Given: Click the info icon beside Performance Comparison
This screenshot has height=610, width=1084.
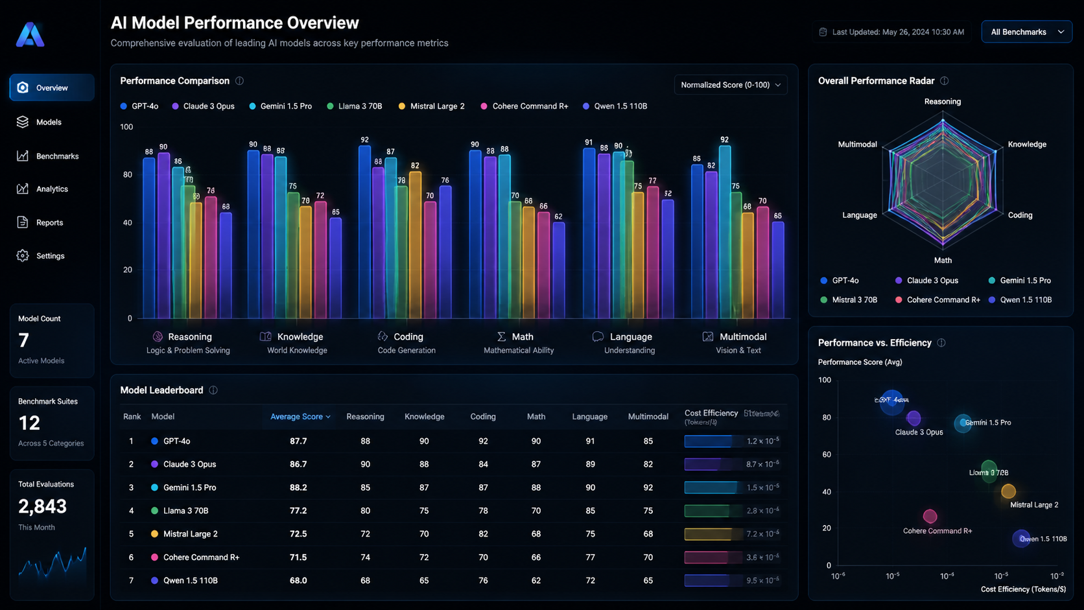Looking at the screenshot, I should [x=240, y=81].
